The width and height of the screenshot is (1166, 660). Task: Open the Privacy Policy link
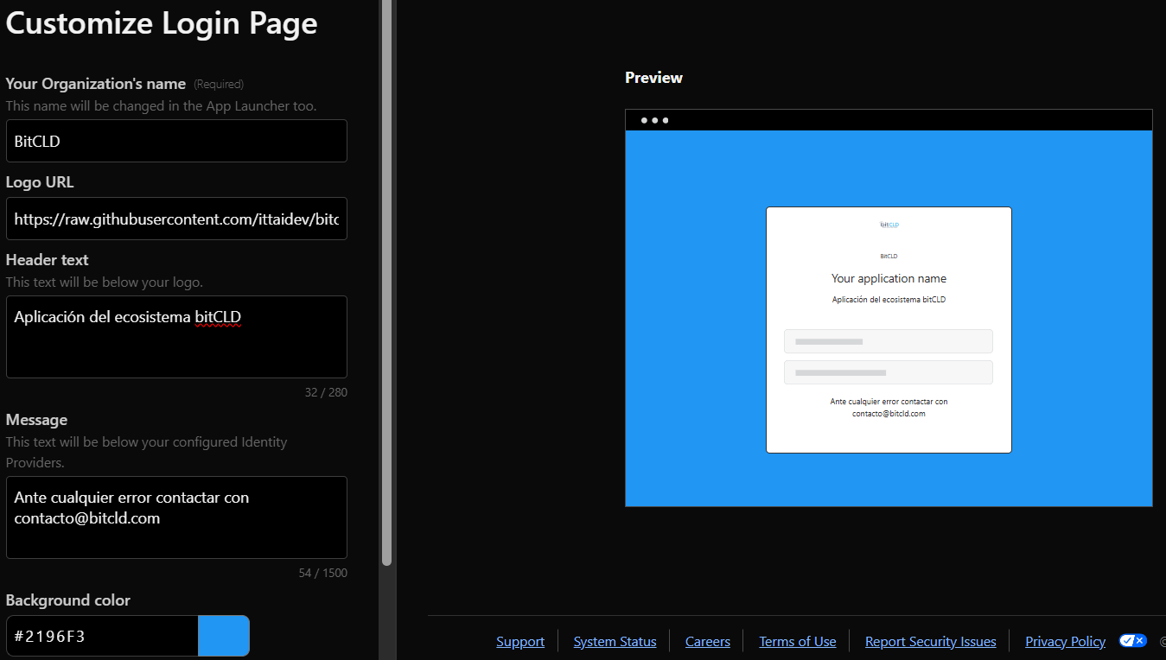coord(1065,642)
